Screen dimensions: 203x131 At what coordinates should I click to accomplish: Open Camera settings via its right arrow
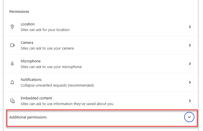click(190, 45)
